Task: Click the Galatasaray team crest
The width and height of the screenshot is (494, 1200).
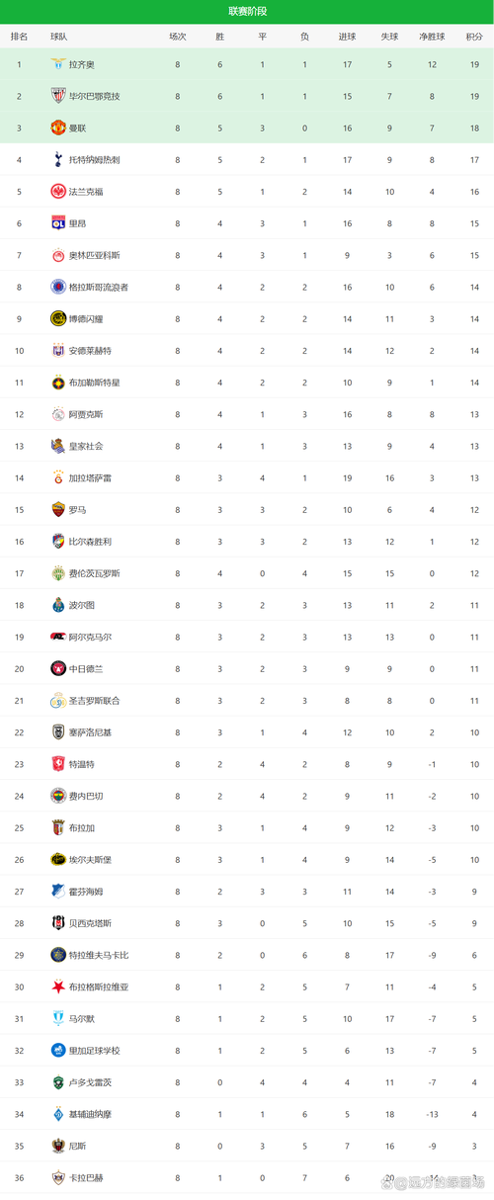Action: [57, 477]
